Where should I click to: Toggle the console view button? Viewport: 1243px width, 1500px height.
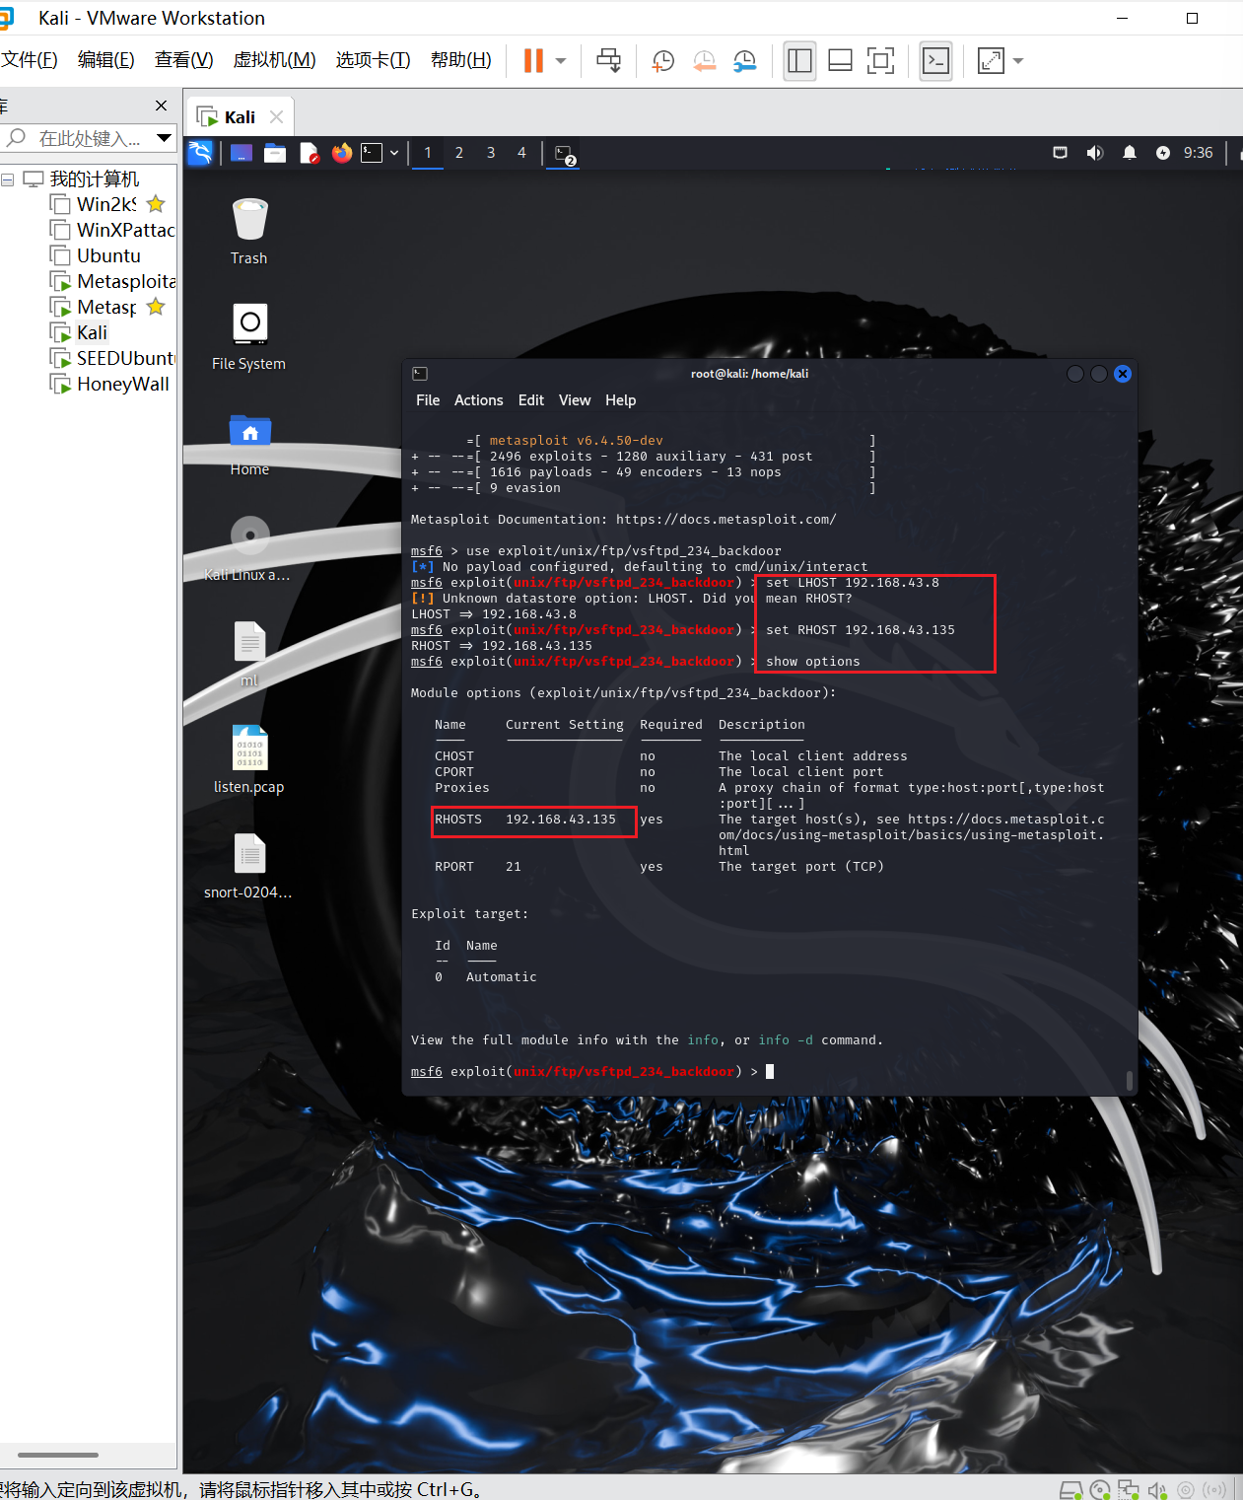click(935, 61)
